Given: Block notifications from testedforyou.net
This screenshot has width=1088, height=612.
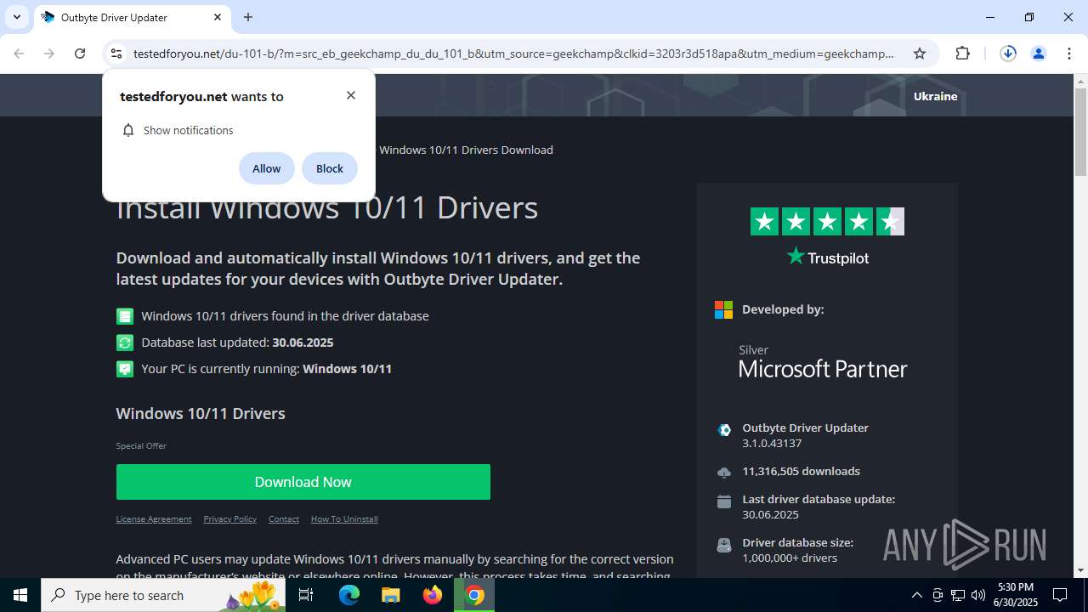Looking at the screenshot, I should tap(330, 168).
